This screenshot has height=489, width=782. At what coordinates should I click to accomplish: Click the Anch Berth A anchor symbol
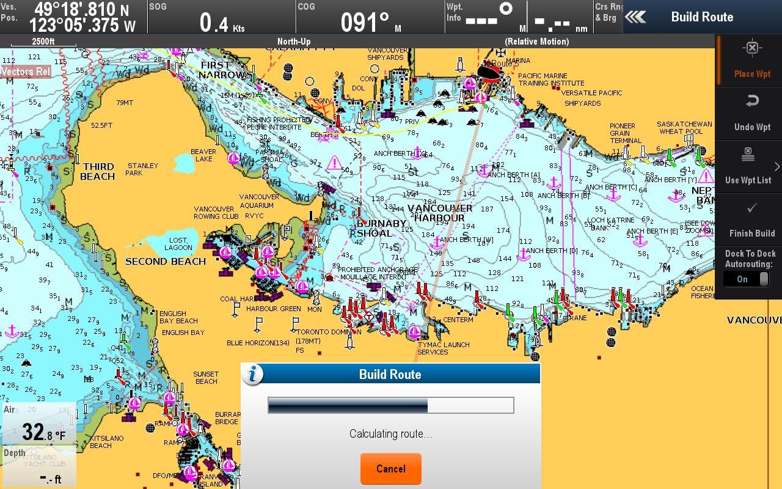[484, 169]
